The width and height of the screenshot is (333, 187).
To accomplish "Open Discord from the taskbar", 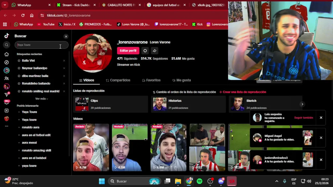I will tap(221, 181).
